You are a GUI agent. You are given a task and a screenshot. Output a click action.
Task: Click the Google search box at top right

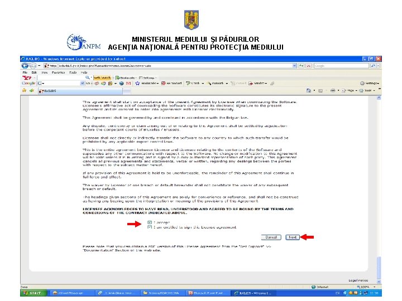point(341,66)
